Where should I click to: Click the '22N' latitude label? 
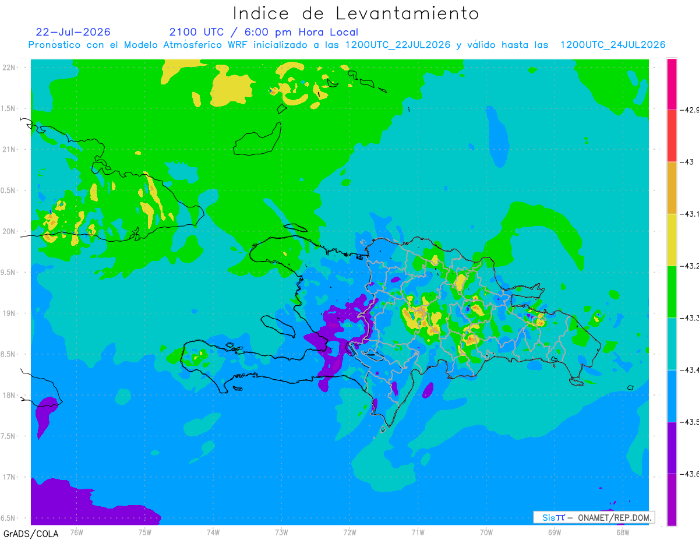pyautogui.click(x=9, y=68)
